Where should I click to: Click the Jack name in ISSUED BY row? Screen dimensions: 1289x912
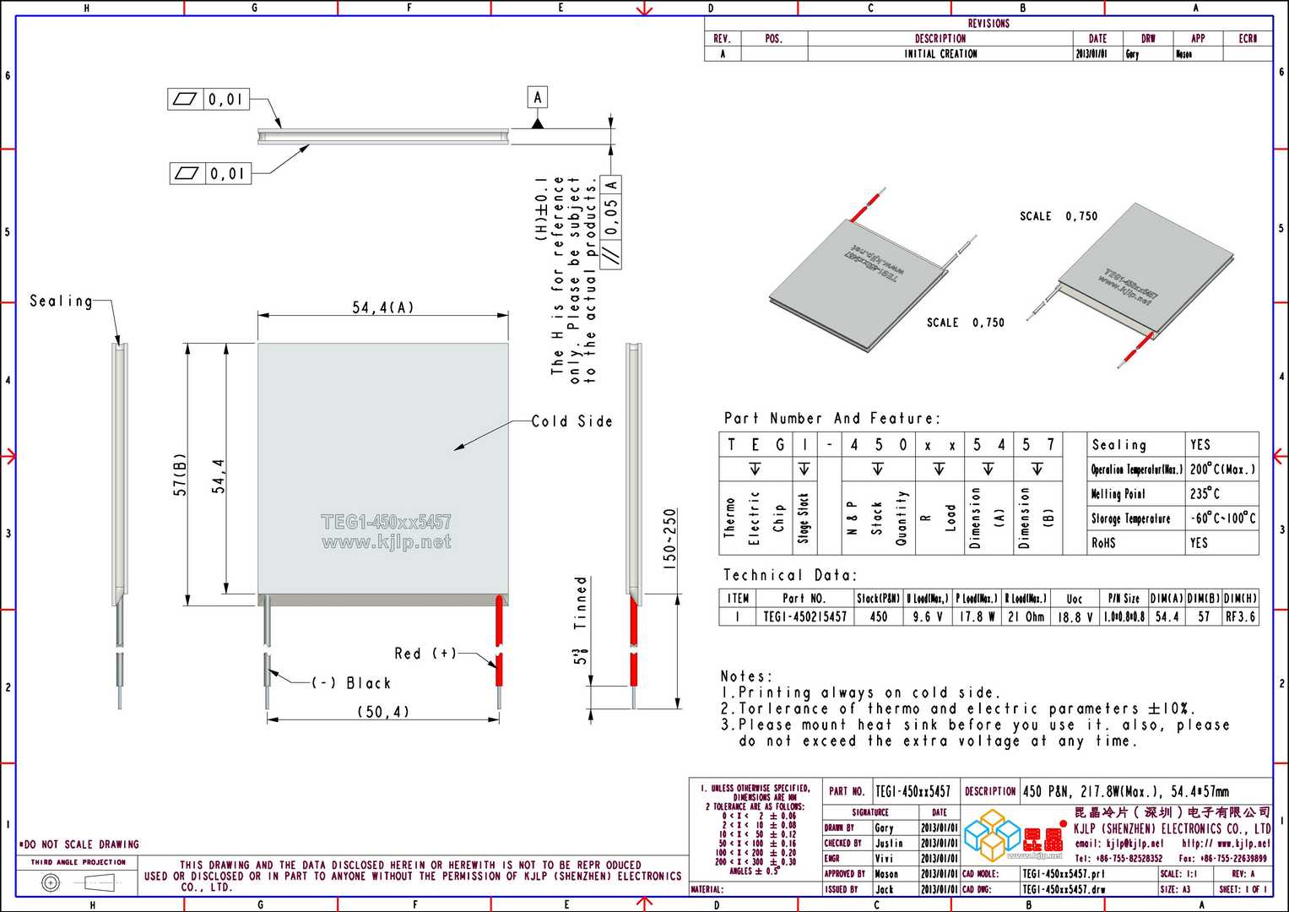tap(884, 890)
